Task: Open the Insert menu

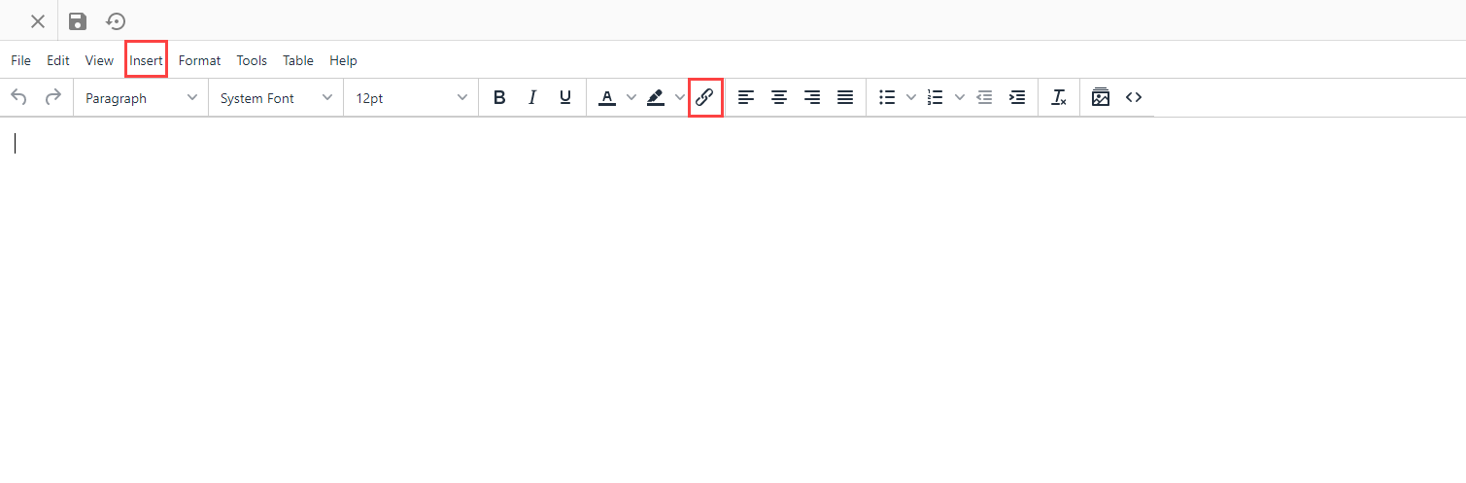Action: tap(147, 60)
